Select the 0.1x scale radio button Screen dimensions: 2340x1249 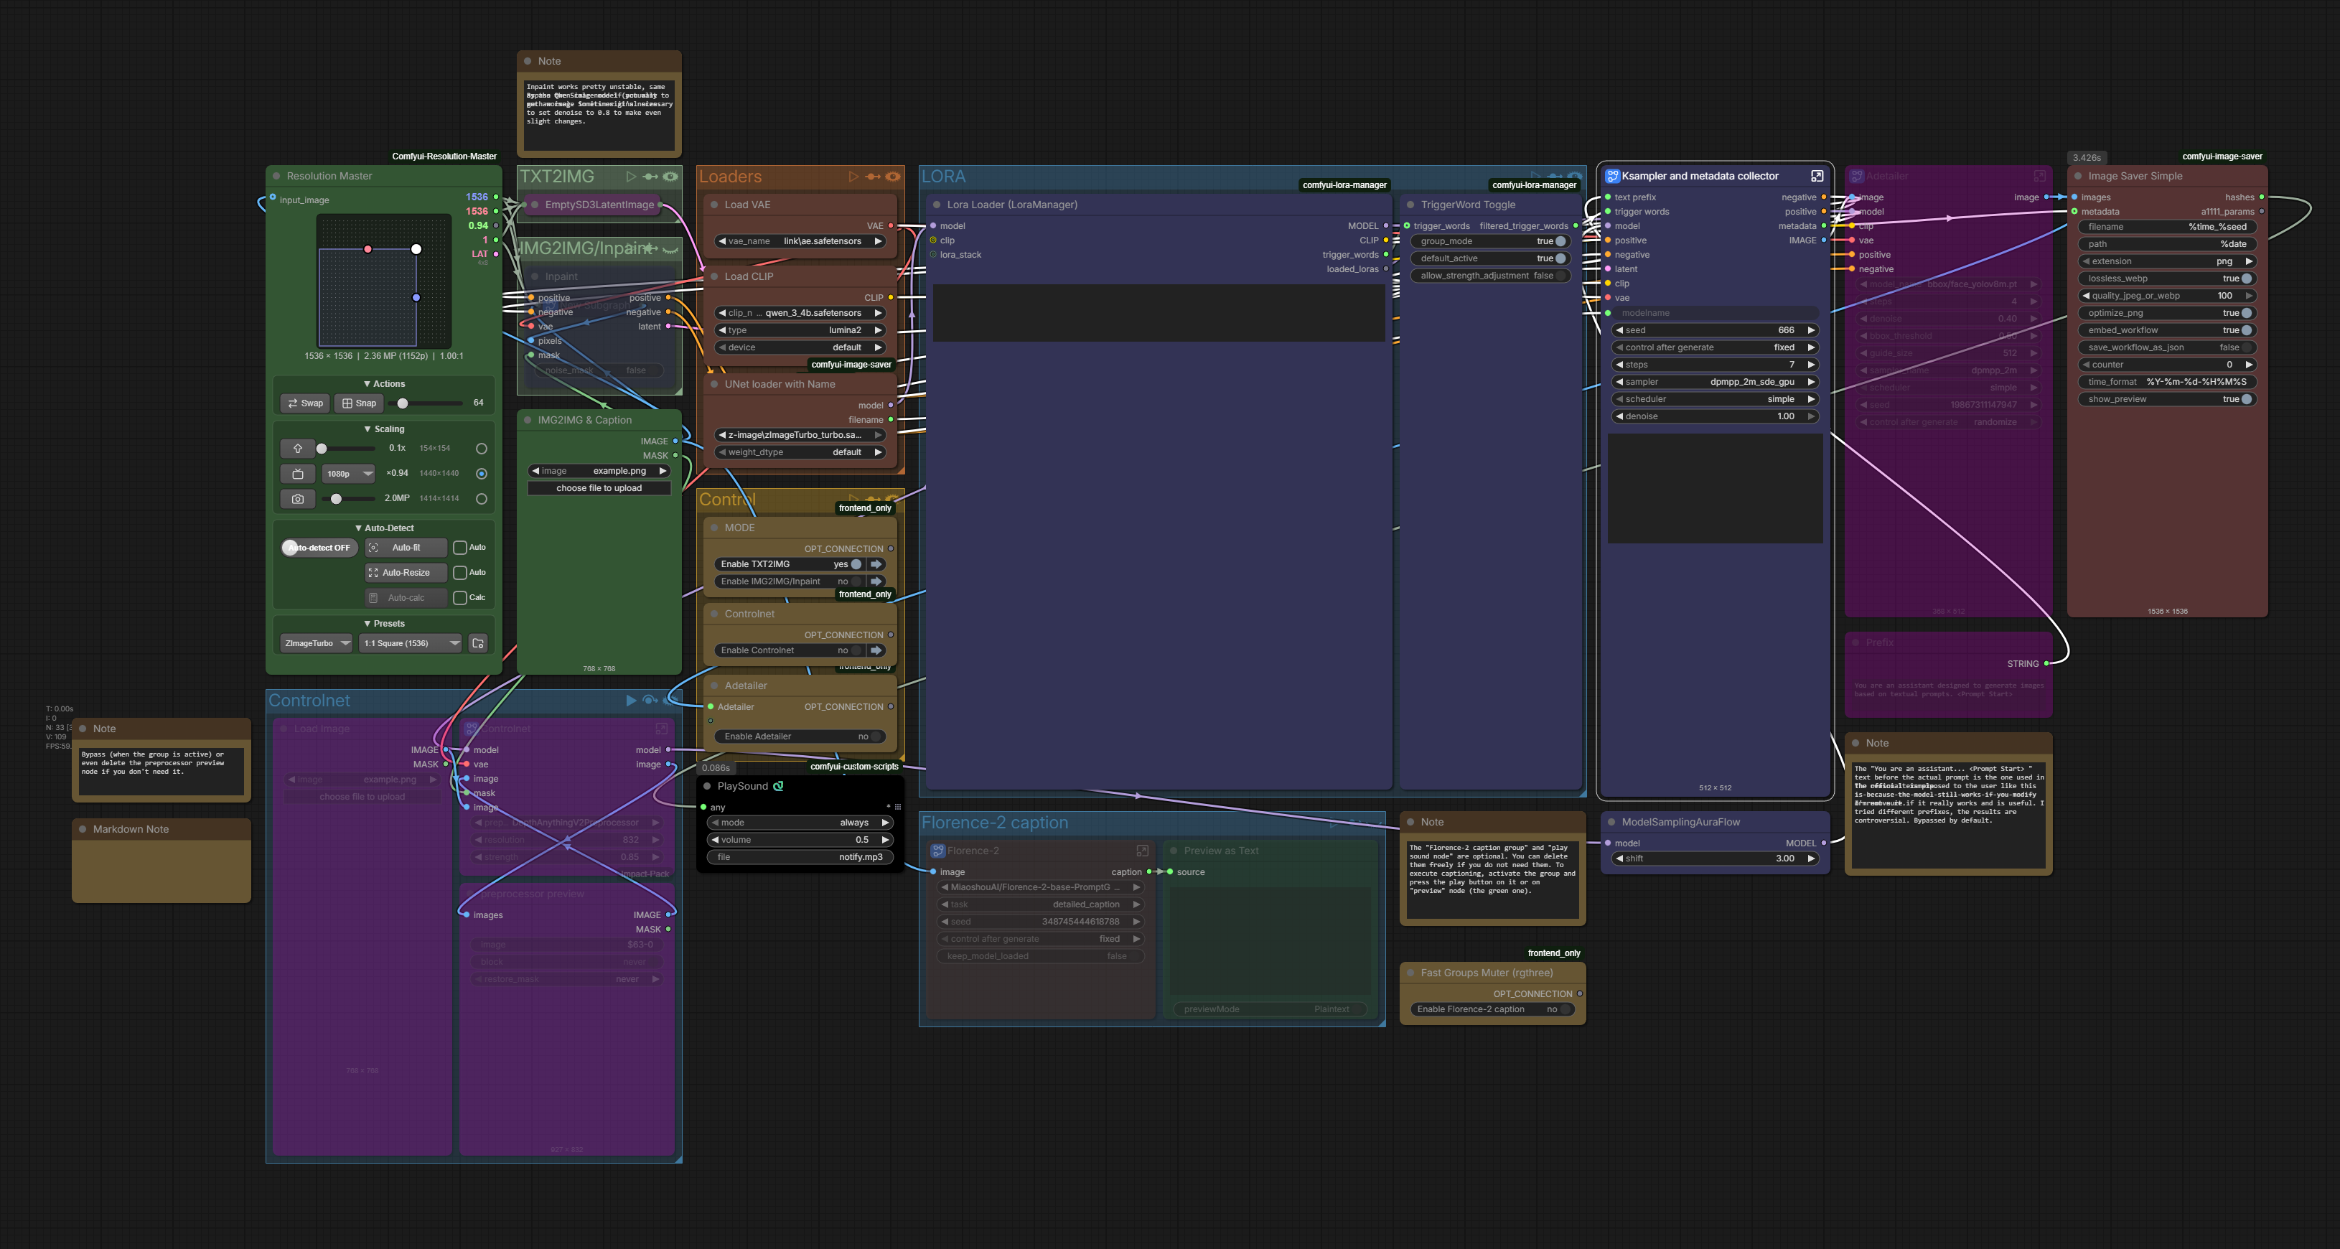point(482,449)
